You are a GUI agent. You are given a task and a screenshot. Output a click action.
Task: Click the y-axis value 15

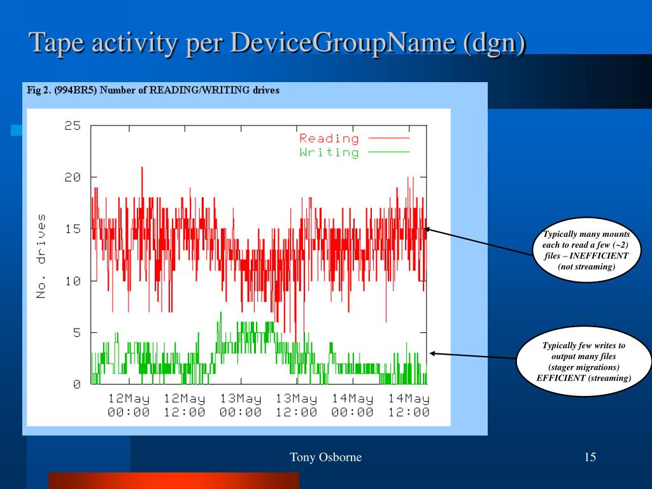pos(73,229)
